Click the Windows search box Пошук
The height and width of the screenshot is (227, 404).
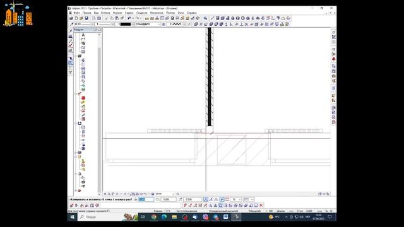coord(108,217)
